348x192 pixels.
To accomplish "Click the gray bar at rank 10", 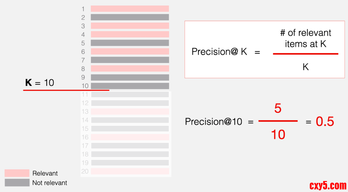I will (x=130, y=86).
